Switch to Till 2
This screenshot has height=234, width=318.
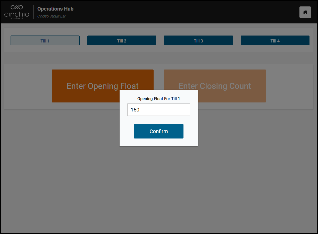[x=122, y=40]
